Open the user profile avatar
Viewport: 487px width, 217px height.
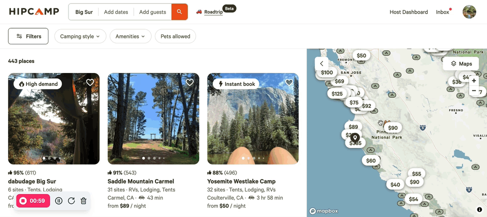469,12
